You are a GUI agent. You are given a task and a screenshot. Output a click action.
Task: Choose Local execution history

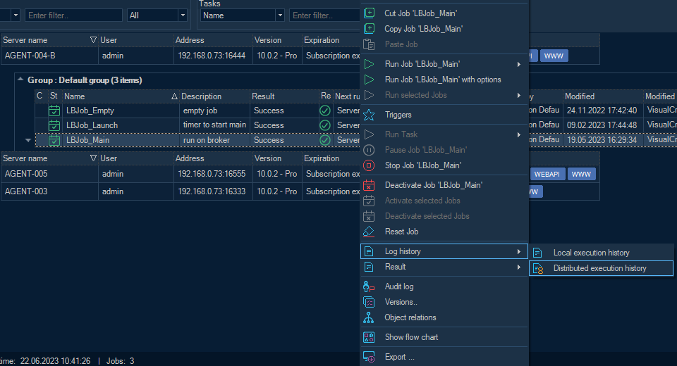(591, 253)
